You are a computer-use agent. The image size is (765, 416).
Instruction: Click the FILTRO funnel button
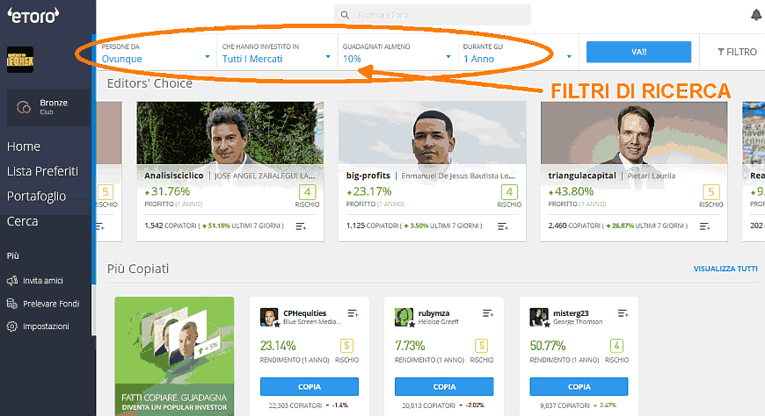coord(736,52)
